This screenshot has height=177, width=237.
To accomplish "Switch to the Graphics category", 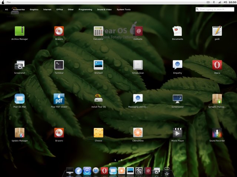I will tap(34, 10).
